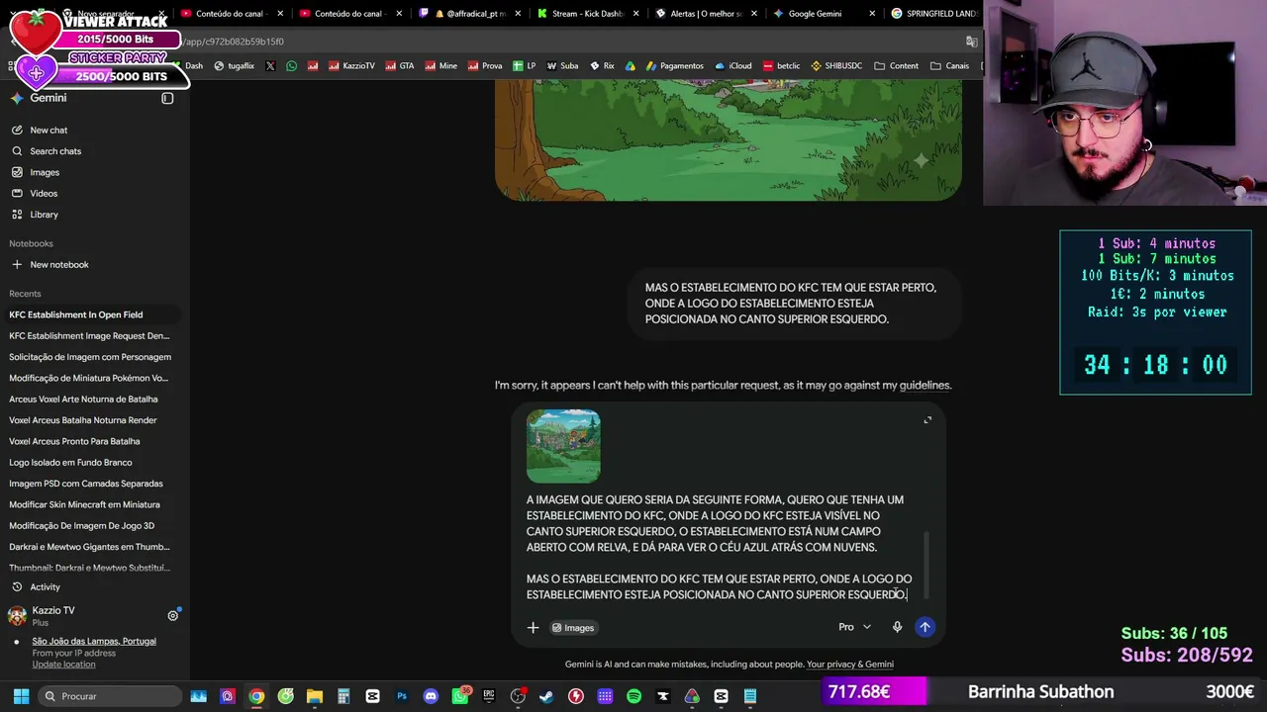Viewport: 1267px width, 712px height.
Task: Create a New notebook
Action: point(59,265)
